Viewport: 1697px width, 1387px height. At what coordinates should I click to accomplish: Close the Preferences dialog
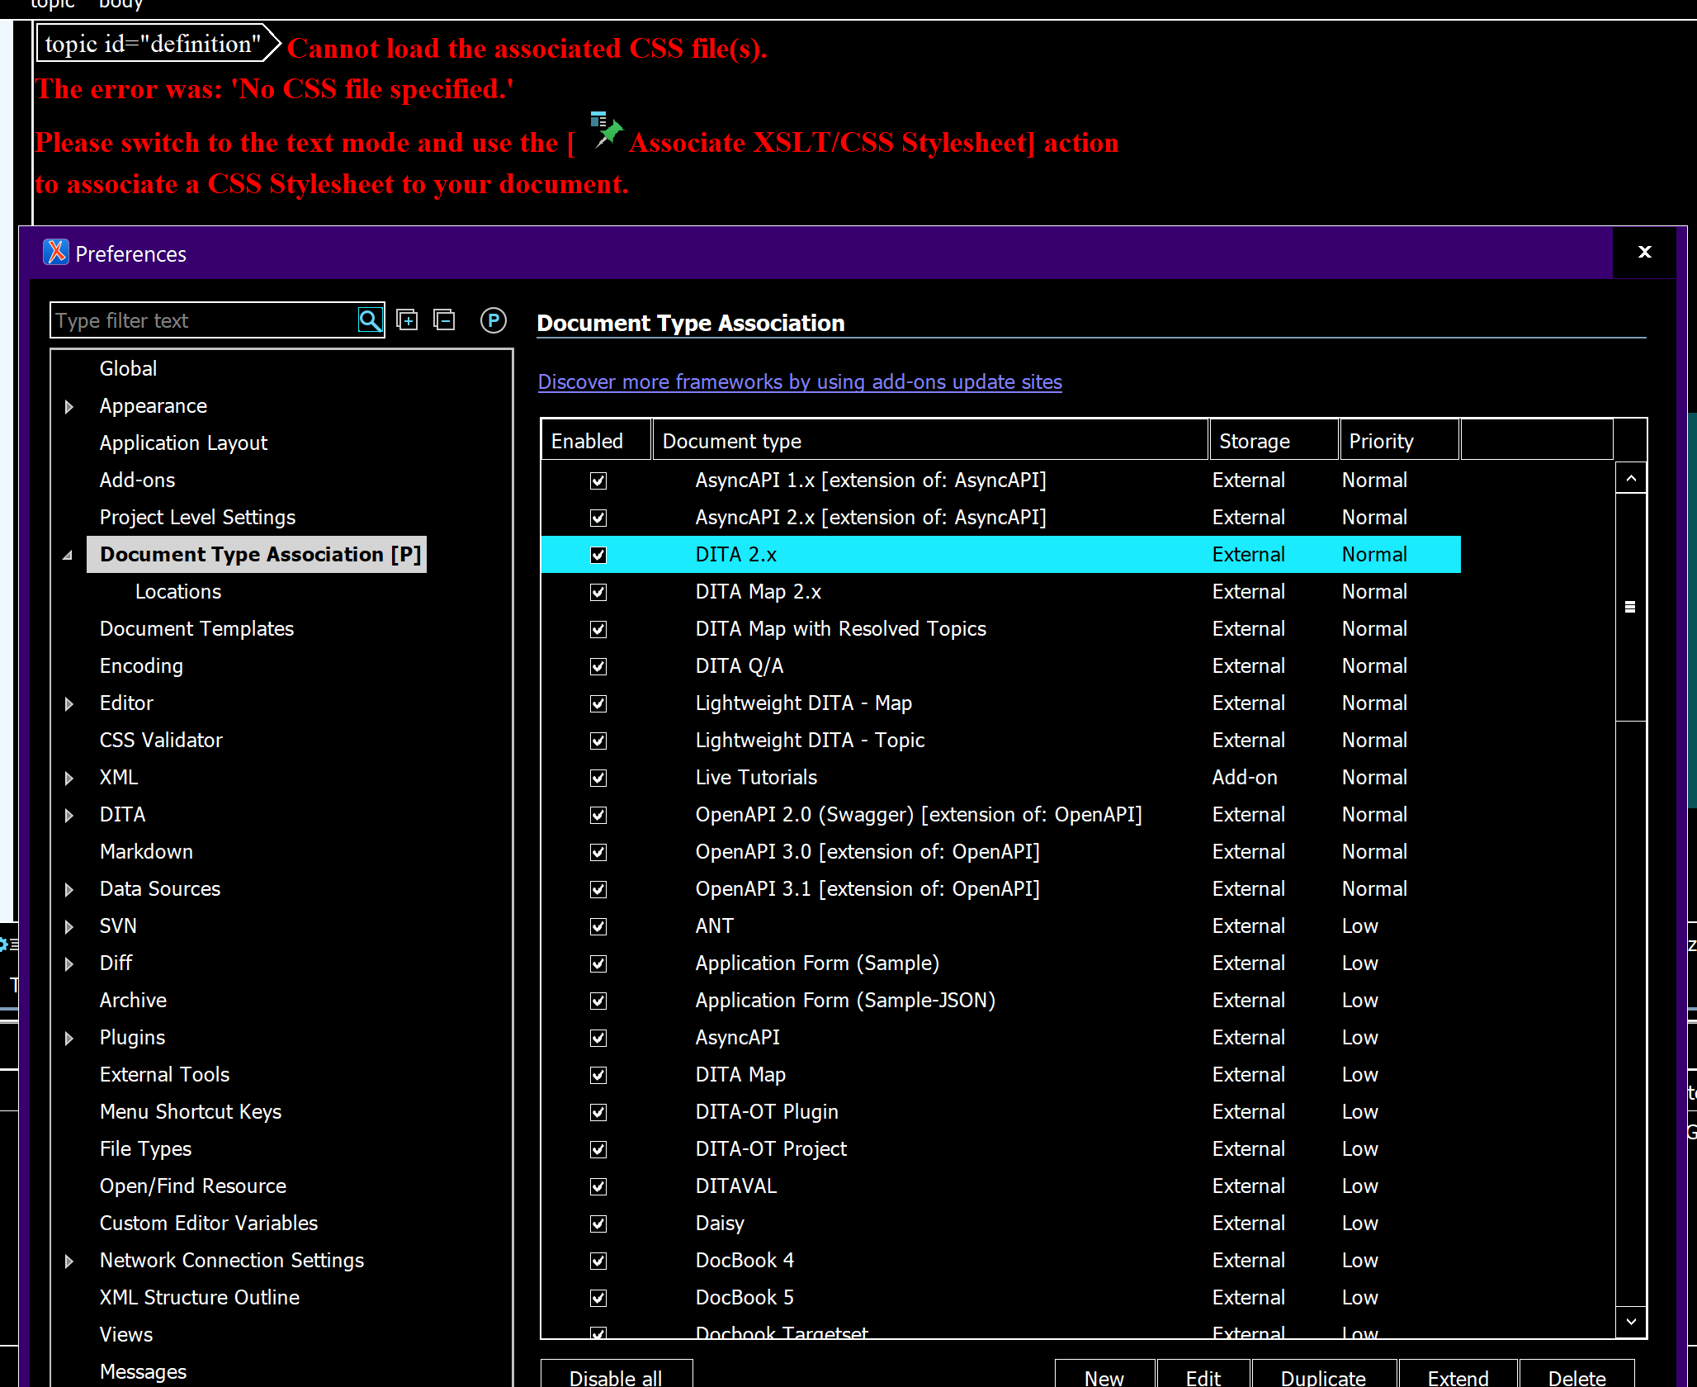point(1644,252)
